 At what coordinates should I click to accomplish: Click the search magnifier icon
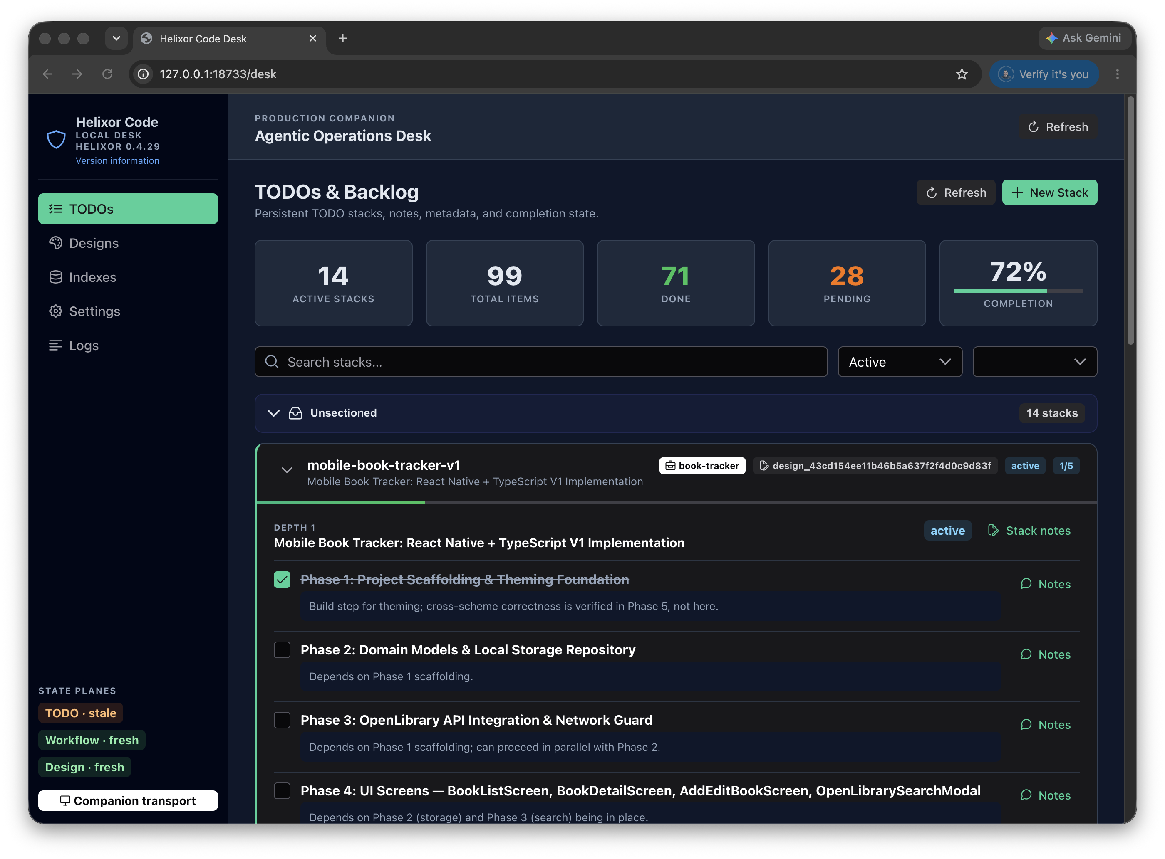tap(272, 362)
